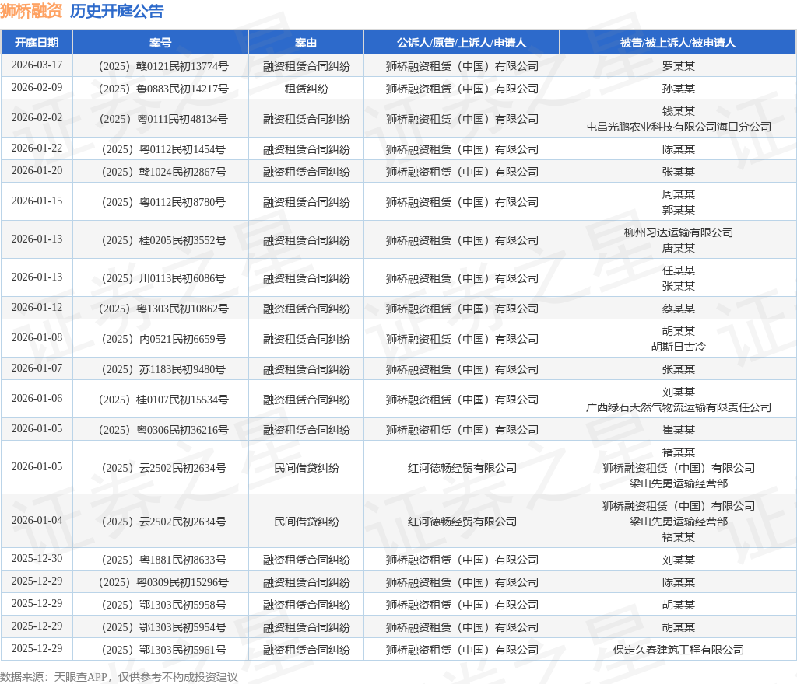Click case number 粤0309民初15296号

tap(163, 582)
